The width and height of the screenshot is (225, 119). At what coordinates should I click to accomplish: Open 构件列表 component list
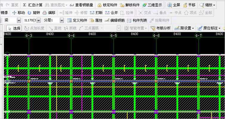[137, 20]
